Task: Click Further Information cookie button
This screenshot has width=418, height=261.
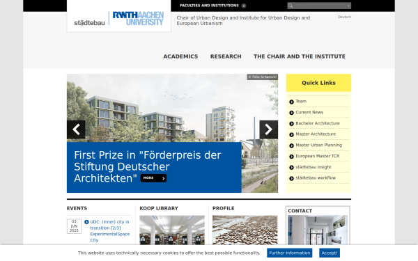Action: pos(290,253)
